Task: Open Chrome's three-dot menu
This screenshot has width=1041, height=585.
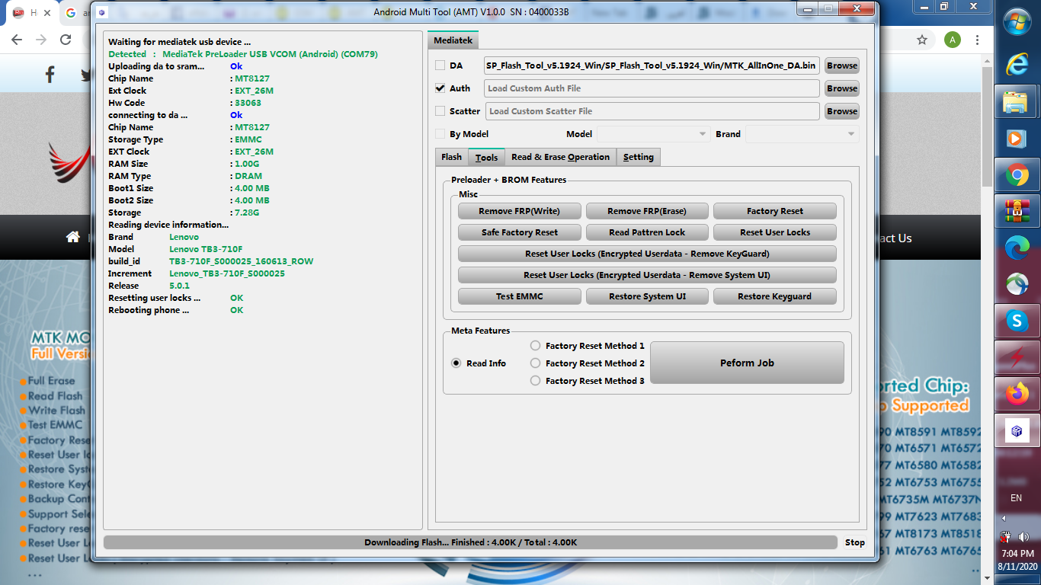Action: point(978,40)
